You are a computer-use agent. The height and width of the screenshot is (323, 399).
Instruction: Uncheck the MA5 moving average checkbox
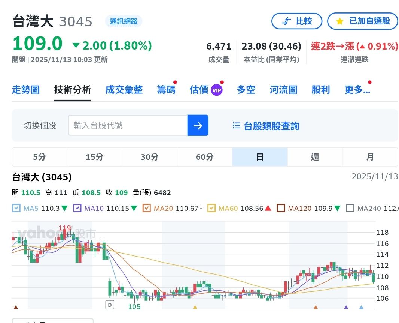pyautogui.click(x=16, y=208)
